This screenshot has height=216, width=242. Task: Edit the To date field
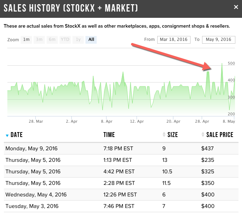(219, 40)
